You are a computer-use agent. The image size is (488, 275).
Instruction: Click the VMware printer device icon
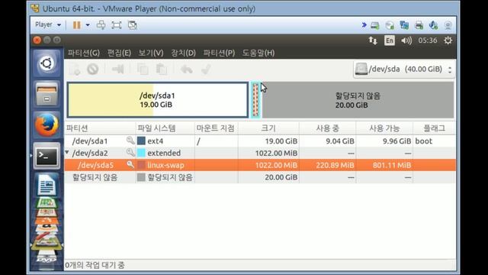pyautogui.click(x=419, y=25)
